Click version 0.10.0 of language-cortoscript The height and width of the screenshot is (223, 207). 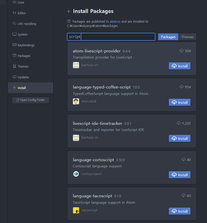(x=120, y=160)
